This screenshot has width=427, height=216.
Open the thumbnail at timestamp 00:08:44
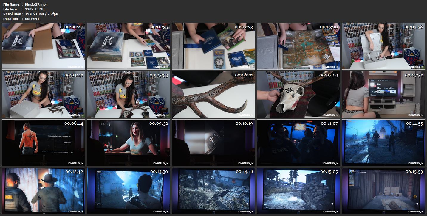pos(44,143)
